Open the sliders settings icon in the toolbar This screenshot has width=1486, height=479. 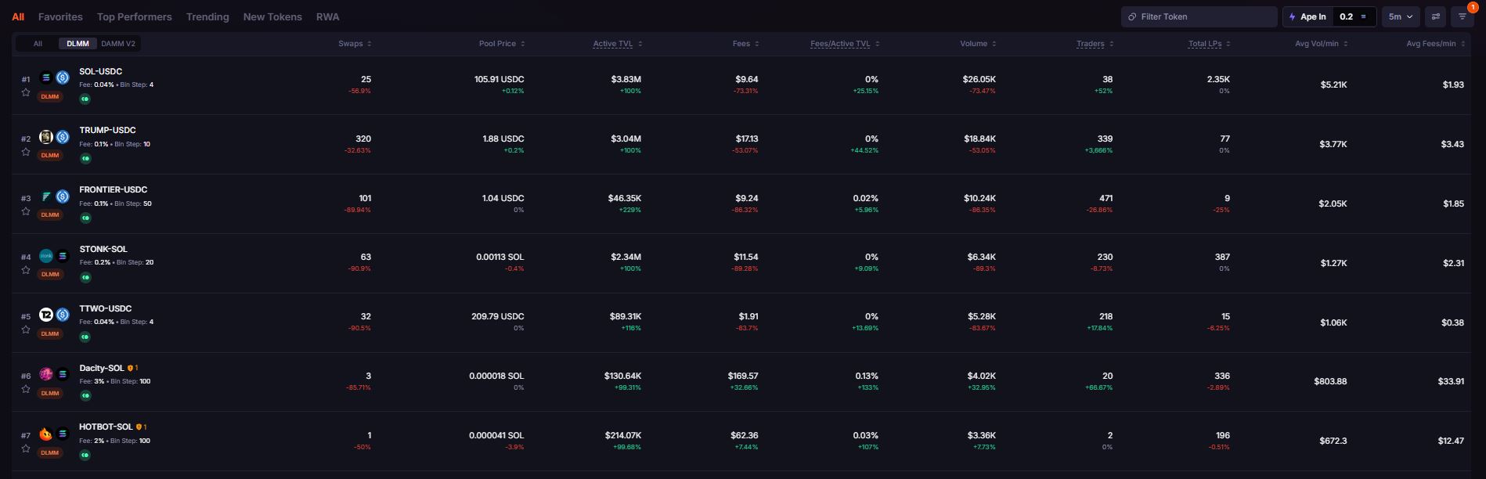tap(1436, 16)
